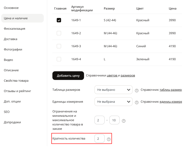Open the цветов reference link

pyautogui.click(x=112, y=76)
